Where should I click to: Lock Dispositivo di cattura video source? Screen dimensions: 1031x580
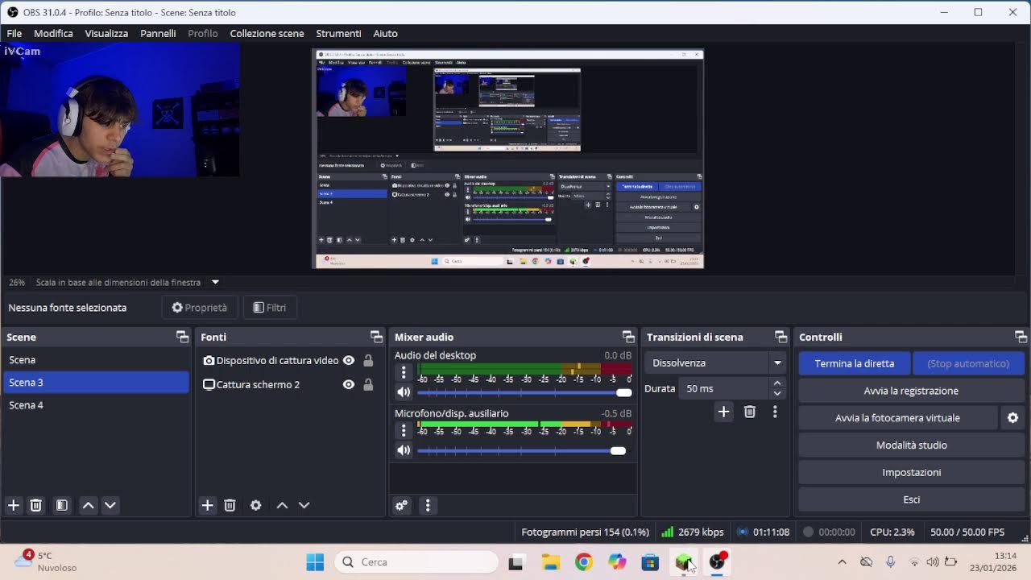[x=368, y=361]
